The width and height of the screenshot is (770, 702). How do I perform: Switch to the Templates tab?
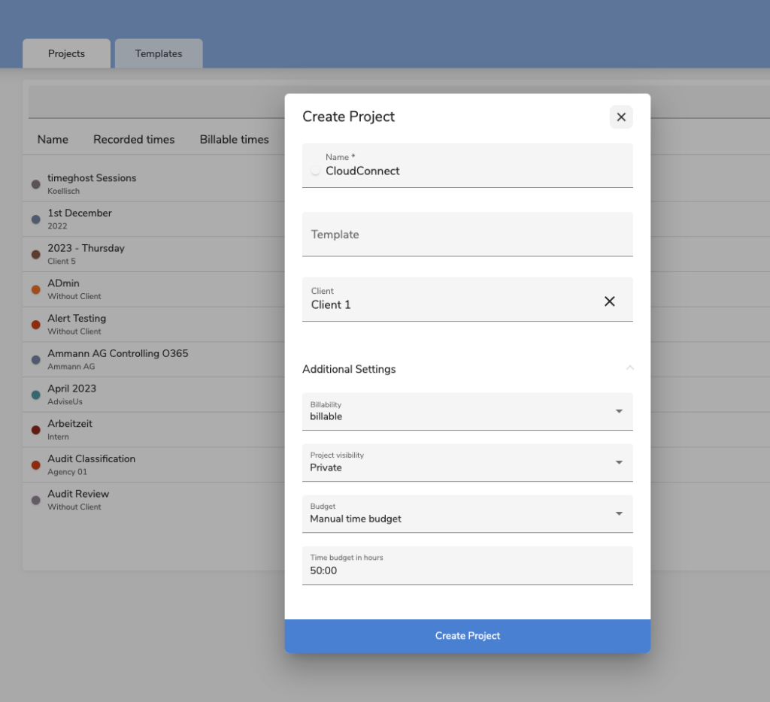159,54
